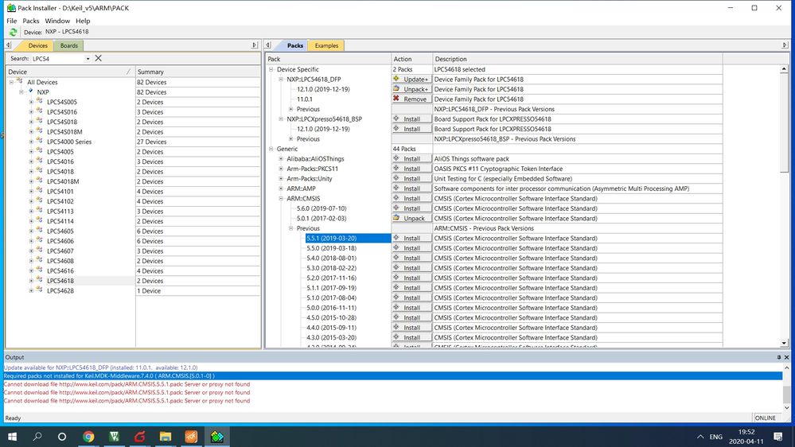Image resolution: width=795 pixels, height=447 pixels.
Task: Install the Arm-Packs::Unity pack
Action: click(411, 178)
